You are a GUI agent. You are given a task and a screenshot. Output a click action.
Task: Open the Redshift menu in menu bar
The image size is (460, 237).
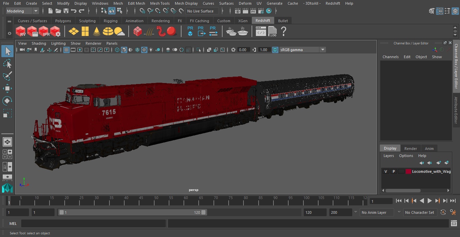pos(333,3)
